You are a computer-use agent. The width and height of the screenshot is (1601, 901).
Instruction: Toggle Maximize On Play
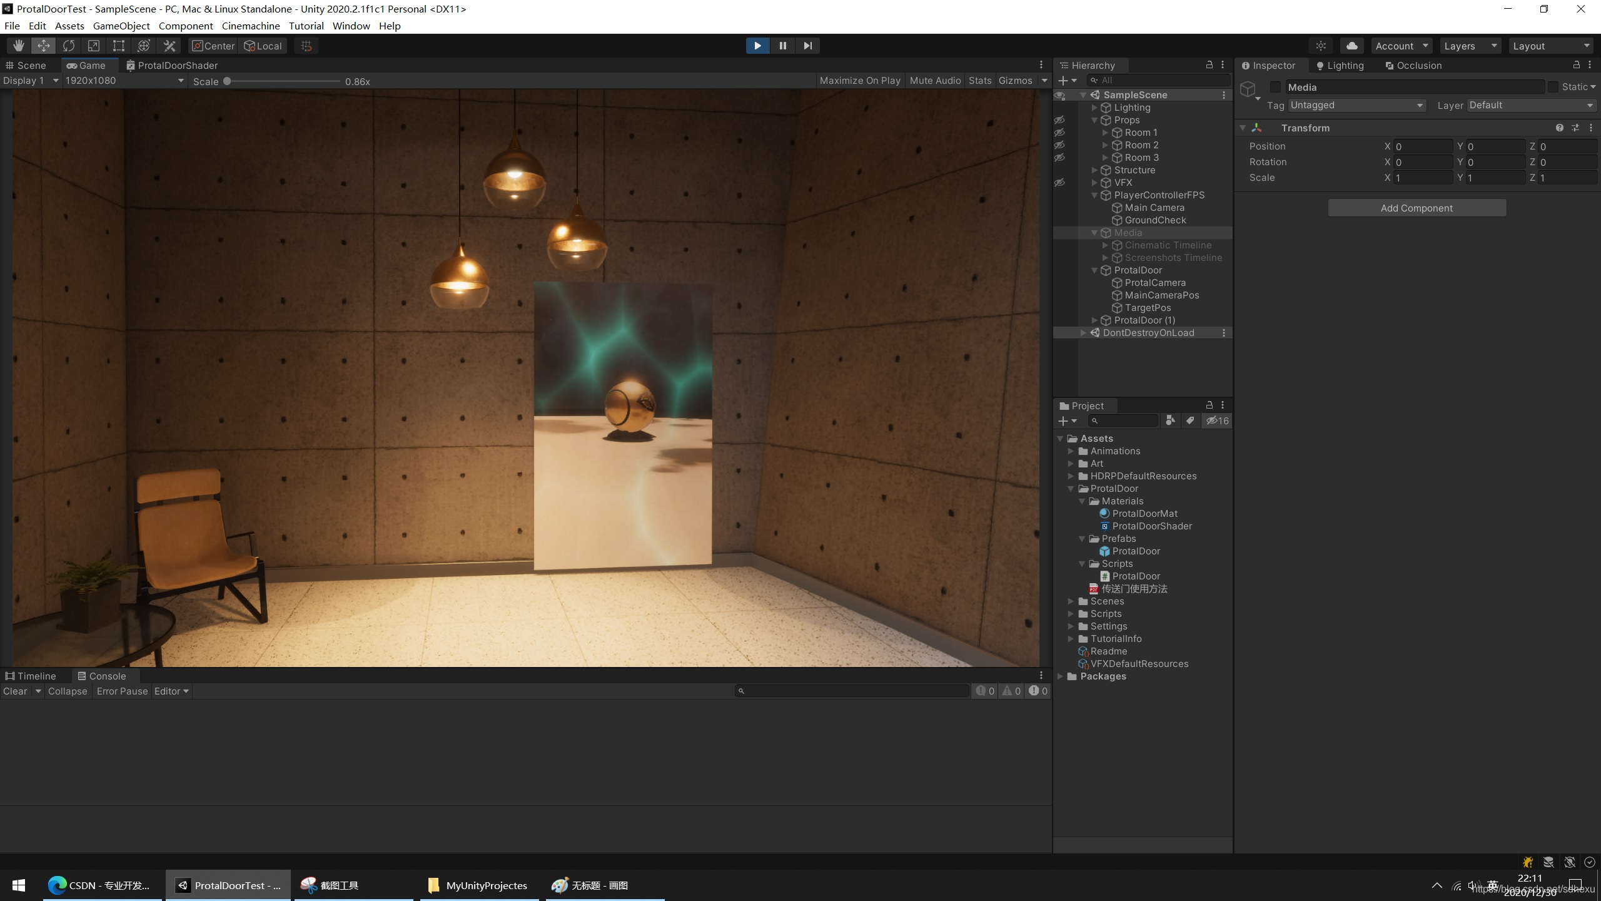tap(859, 81)
